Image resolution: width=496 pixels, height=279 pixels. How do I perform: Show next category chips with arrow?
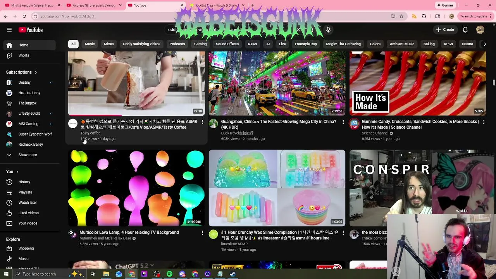pyautogui.click(x=484, y=44)
